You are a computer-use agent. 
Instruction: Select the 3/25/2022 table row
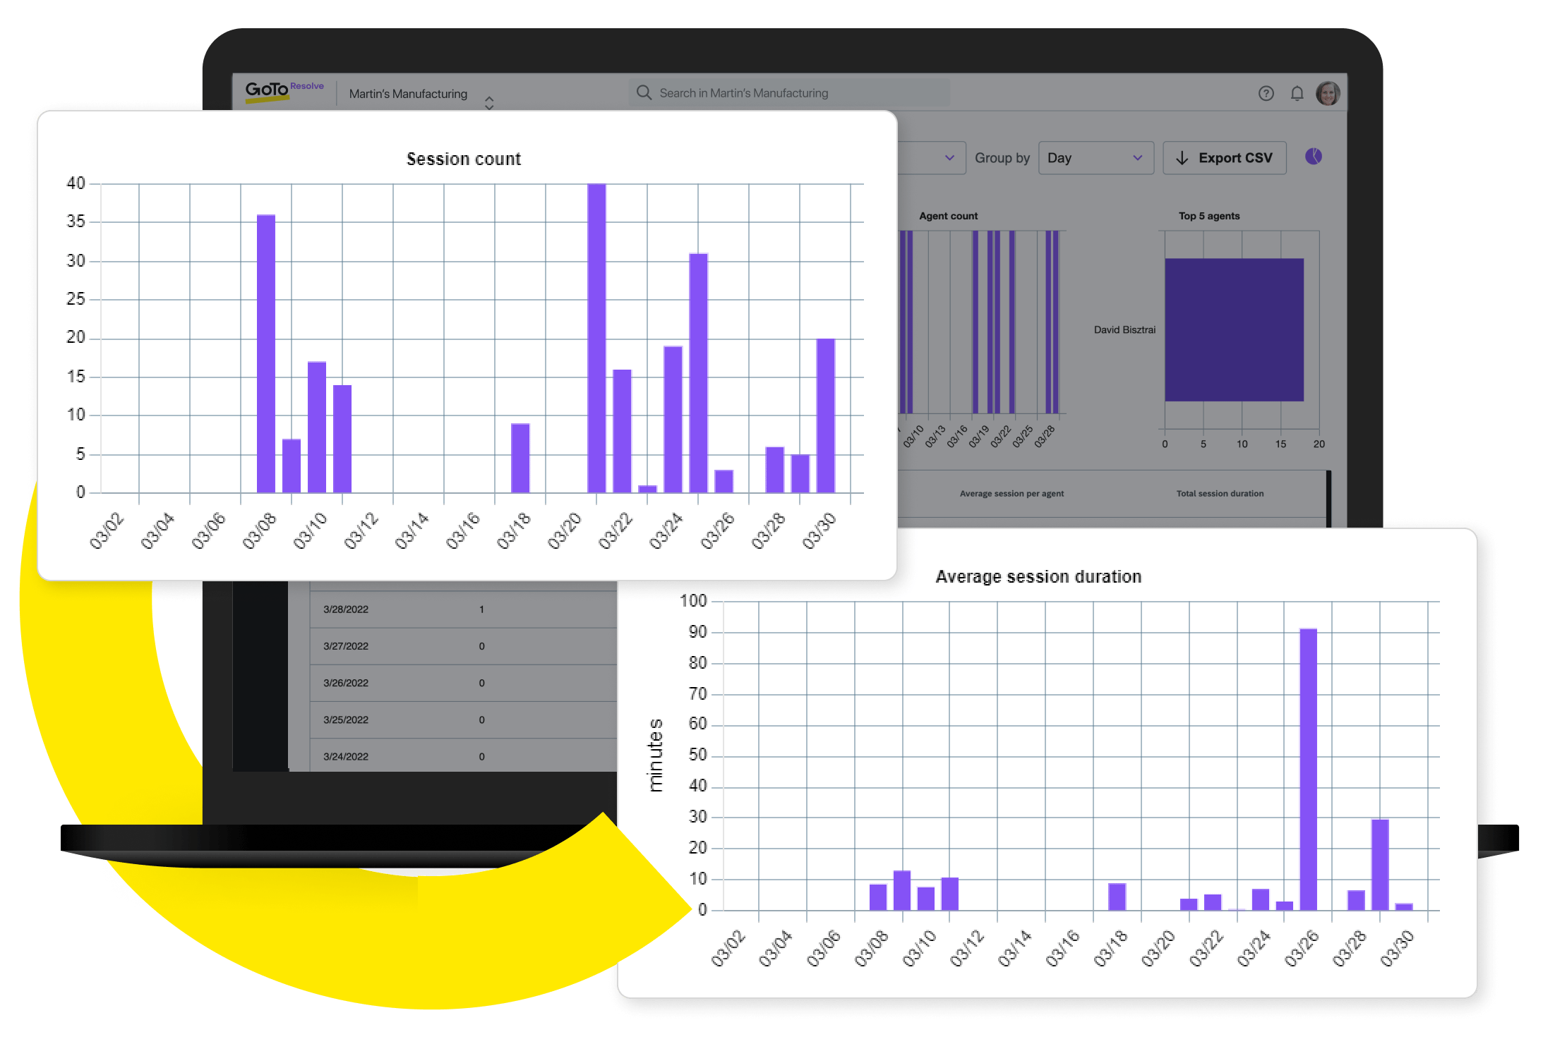[x=463, y=720]
